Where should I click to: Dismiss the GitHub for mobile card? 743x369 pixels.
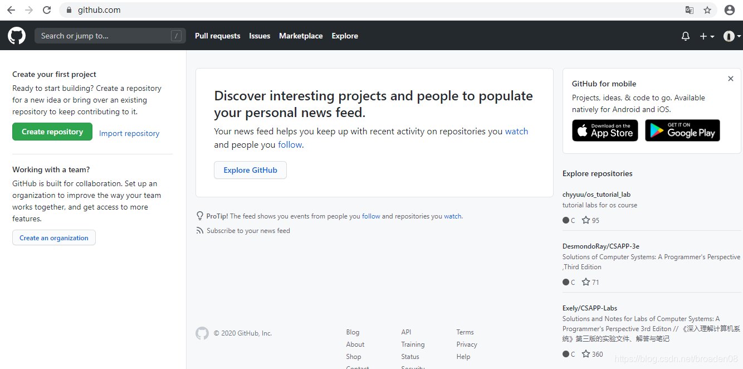pos(731,79)
